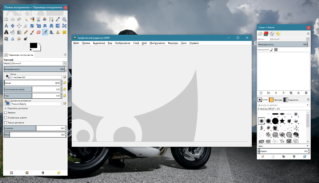
Task: Enable the Разброс checkbox
Action: pos(6,113)
